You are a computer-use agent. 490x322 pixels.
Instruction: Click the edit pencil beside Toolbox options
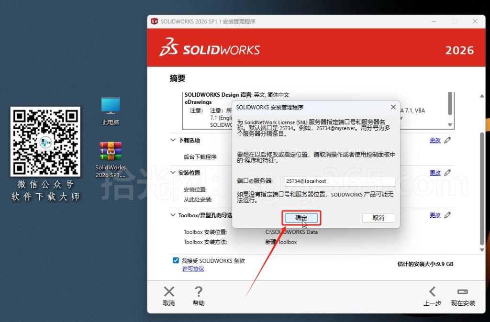447,215
